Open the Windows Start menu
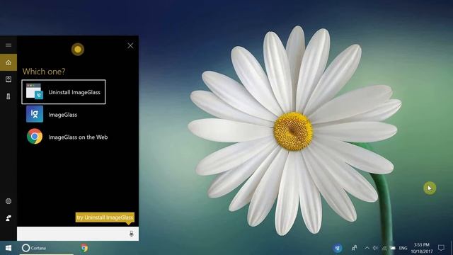453x255 pixels. pyautogui.click(x=8, y=248)
